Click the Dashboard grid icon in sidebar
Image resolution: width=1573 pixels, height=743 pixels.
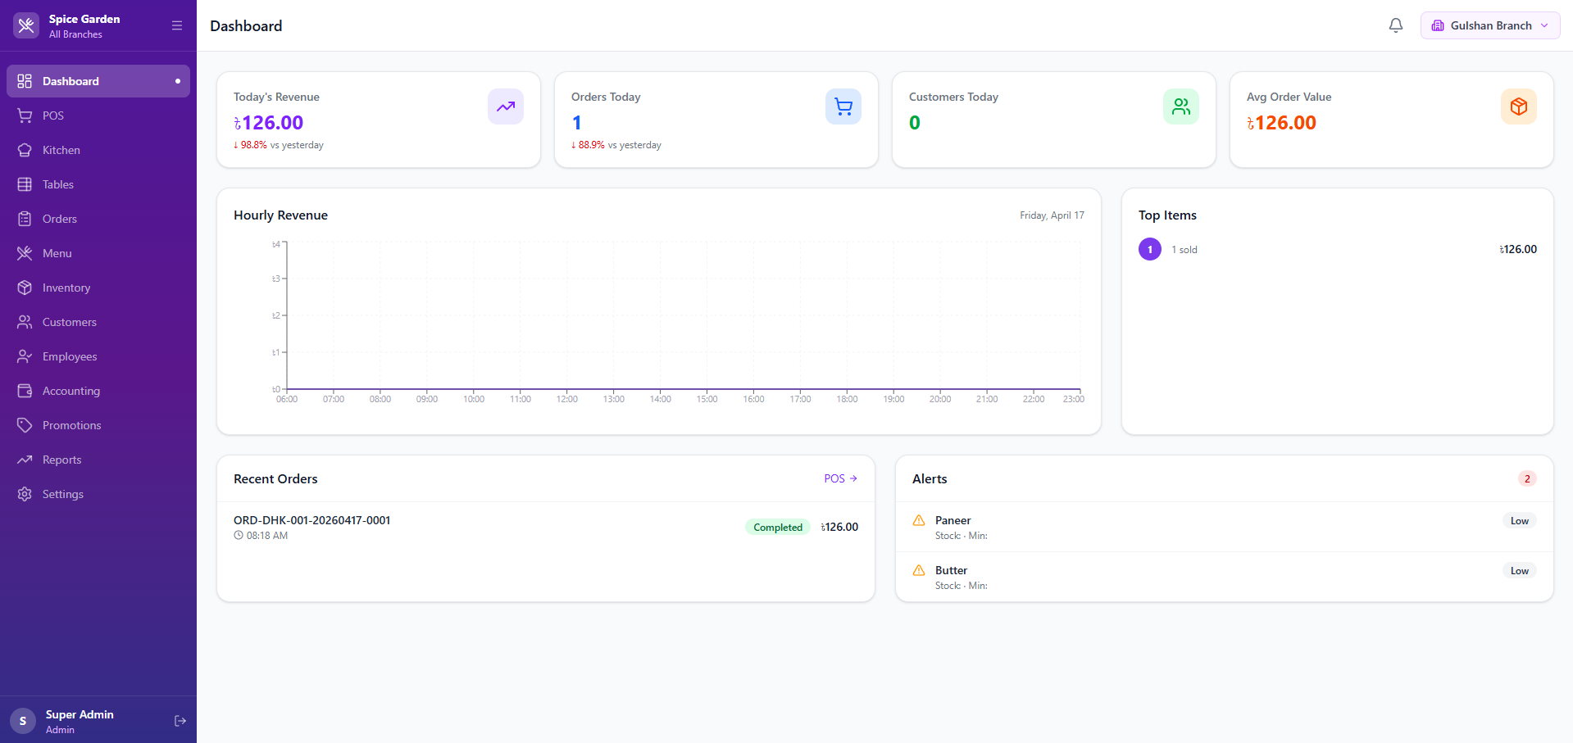[x=25, y=81]
